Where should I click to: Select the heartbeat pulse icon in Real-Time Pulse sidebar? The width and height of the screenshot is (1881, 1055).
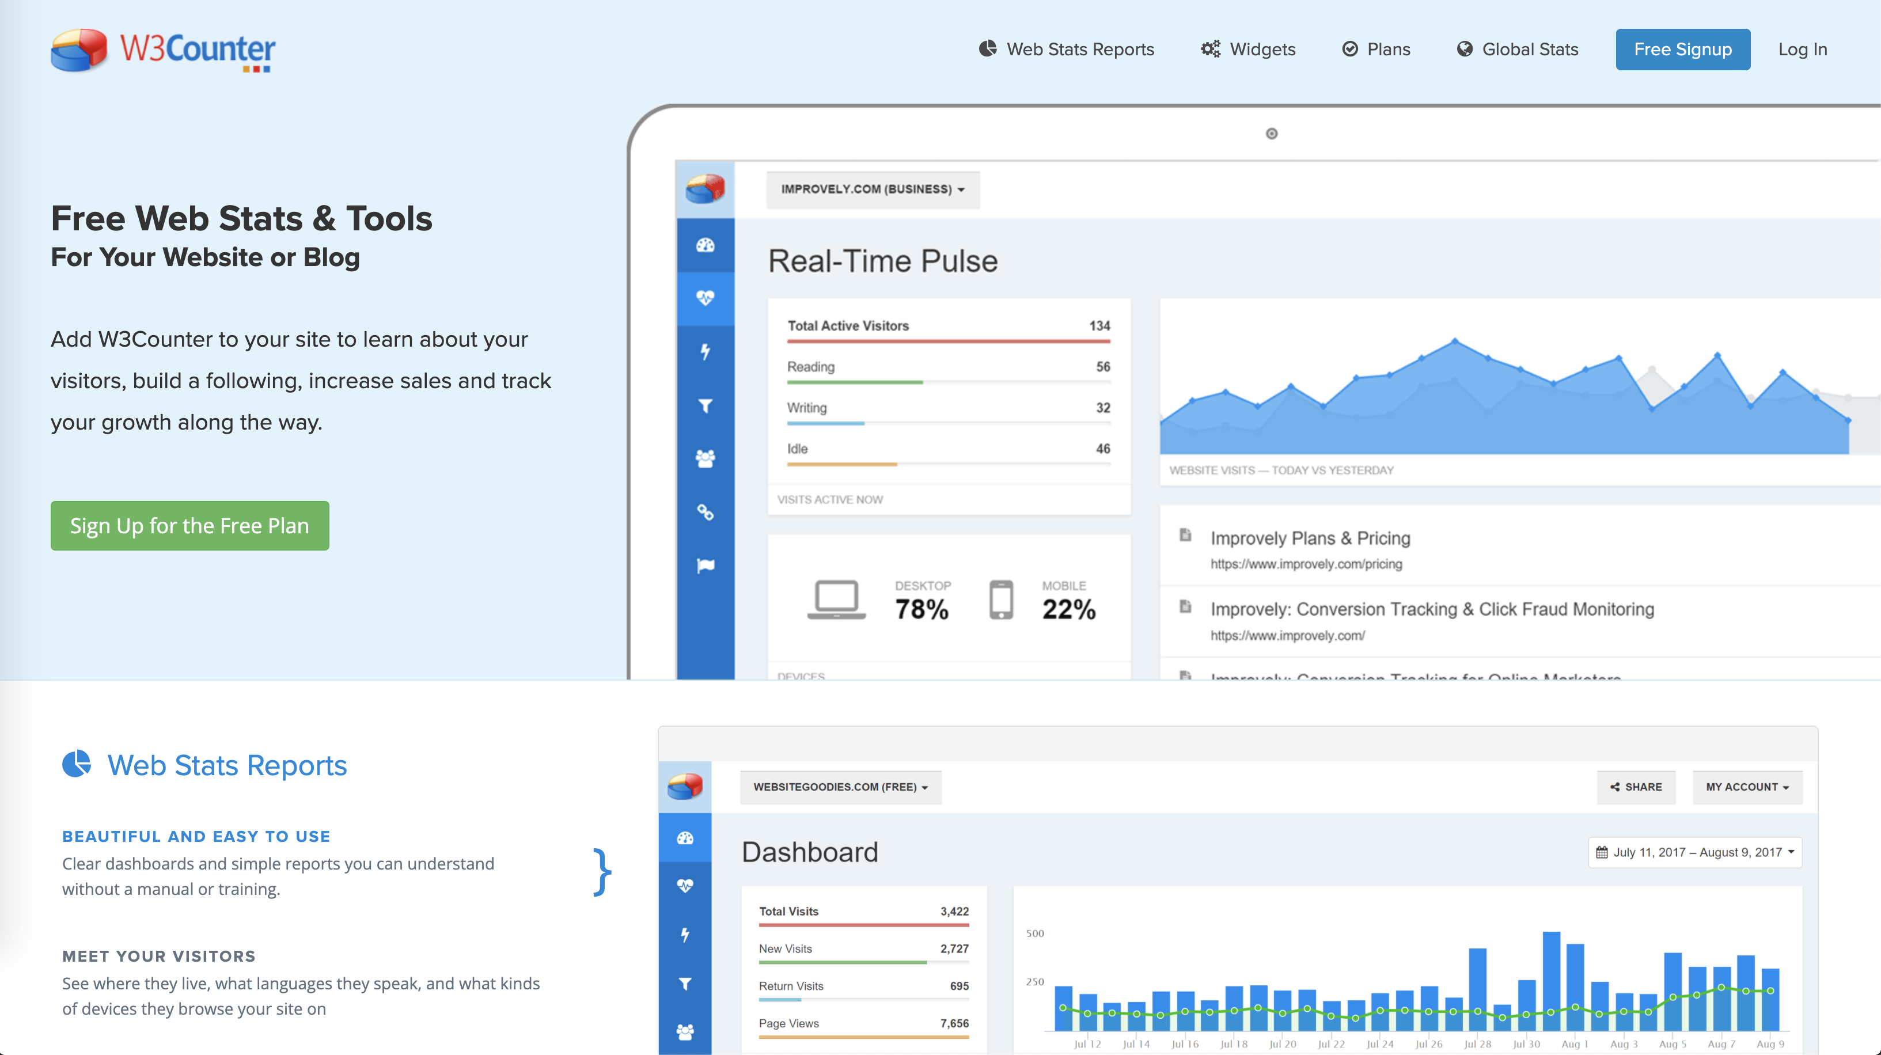click(x=706, y=298)
